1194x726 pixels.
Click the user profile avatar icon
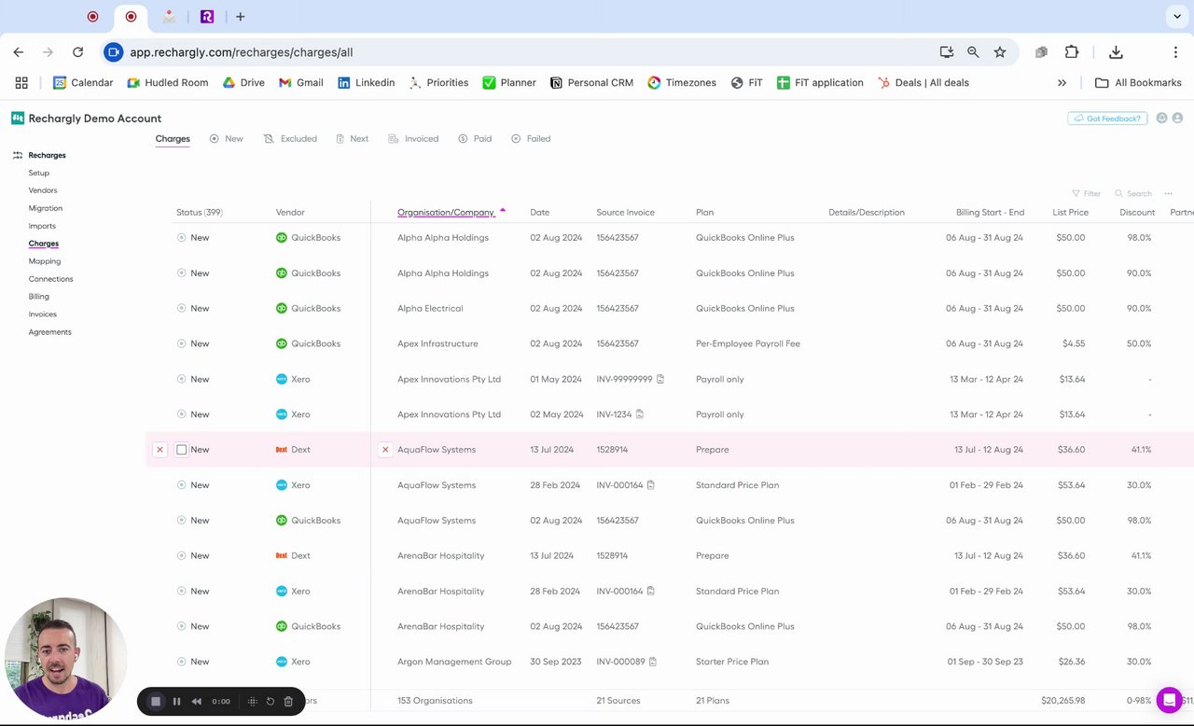pyautogui.click(x=1177, y=119)
